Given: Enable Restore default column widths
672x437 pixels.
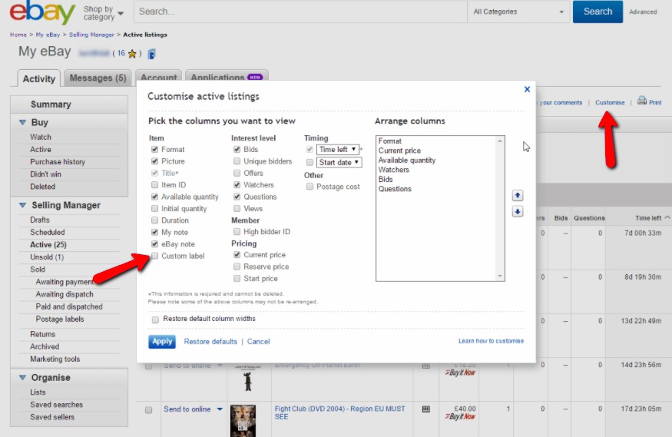Looking at the screenshot, I should click(x=155, y=319).
